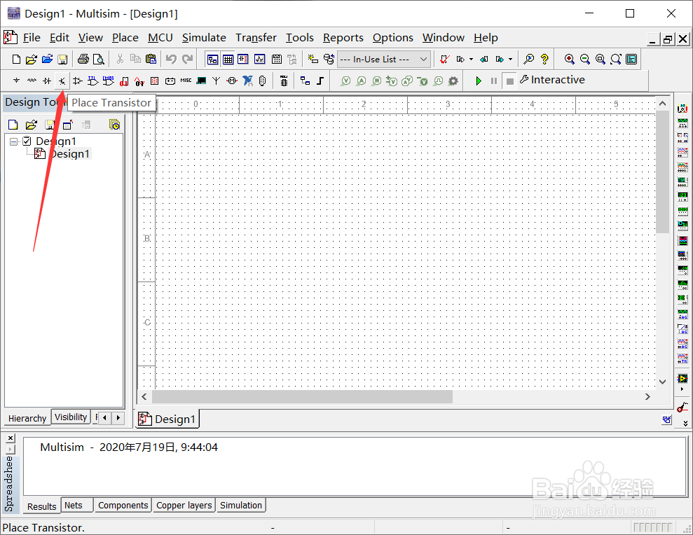Click the Place MCU chip icon
This screenshot has height=535, width=693.
pyautogui.click(x=284, y=81)
